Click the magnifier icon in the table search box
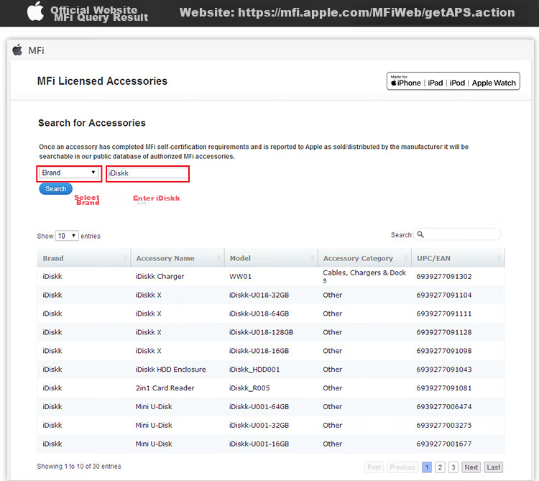The image size is (539, 481). pyautogui.click(x=420, y=234)
